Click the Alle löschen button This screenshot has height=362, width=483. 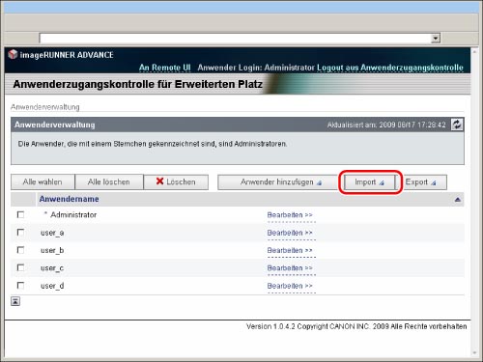tap(109, 182)
